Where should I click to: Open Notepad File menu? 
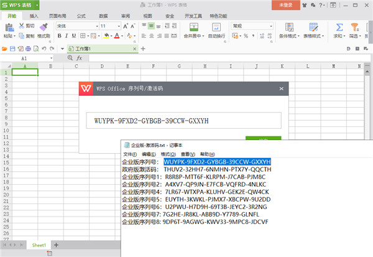pyautogui.click(x=130, y=154)
